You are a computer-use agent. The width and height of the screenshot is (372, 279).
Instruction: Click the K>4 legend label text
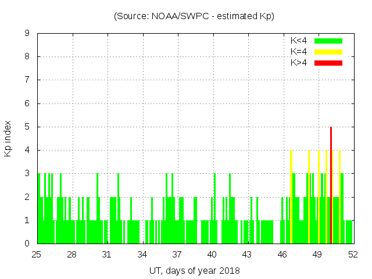click(299, 63)
